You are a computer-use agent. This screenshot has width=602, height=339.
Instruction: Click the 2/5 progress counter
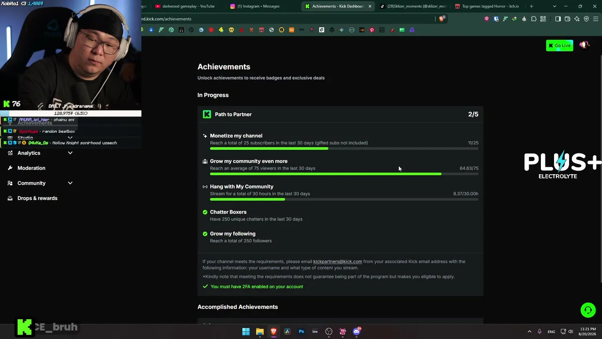(473, 114)
